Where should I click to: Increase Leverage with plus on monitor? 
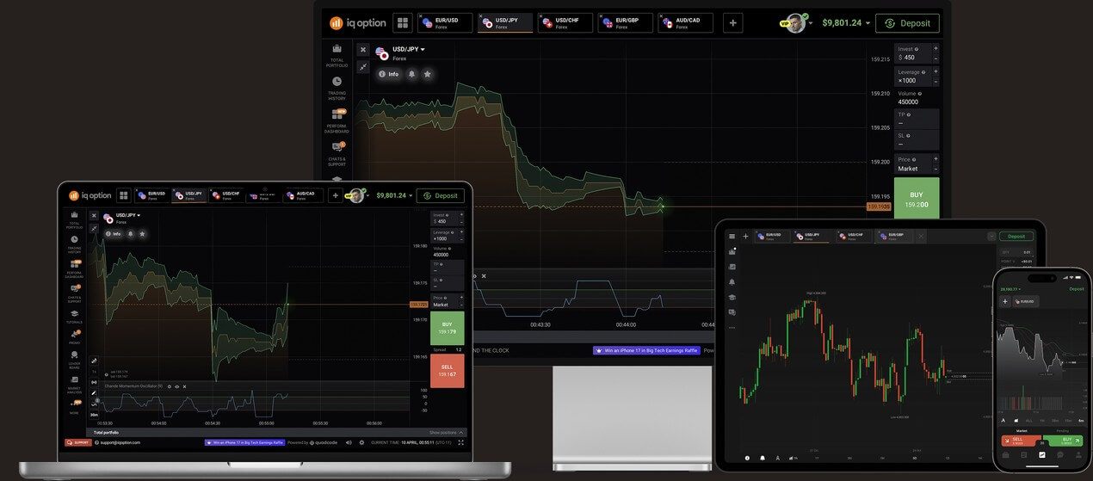(936, 72)
